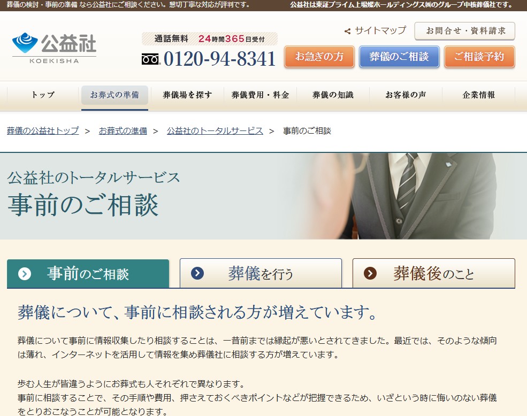Click the chevron beside サイトマップ
The image size is (527, 416).
(347, 32)
